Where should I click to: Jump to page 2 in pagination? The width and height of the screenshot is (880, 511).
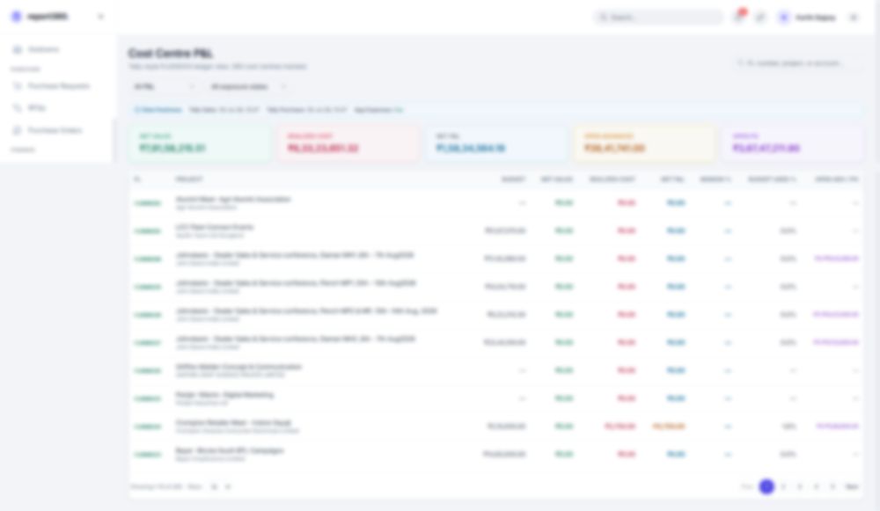[x=783, y=487]
